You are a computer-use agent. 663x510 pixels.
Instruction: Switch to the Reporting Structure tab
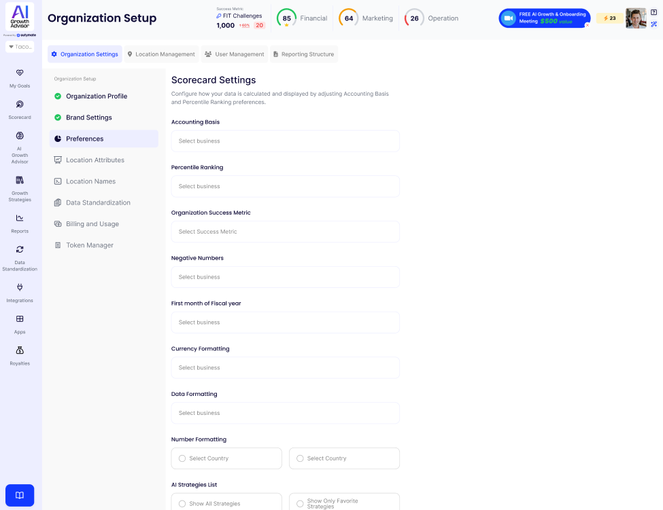pyautogui.click(x=303, y=54)
